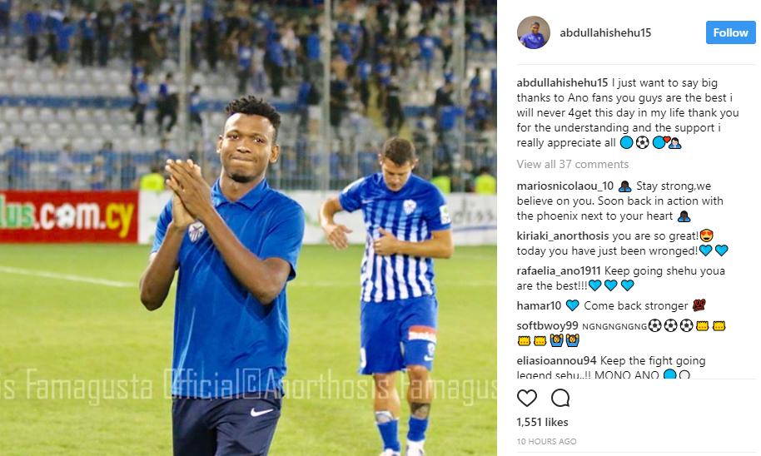The height and width of the screenshot is (456, 761).
Task: Open comment box via speech bubble icon
Action: (560, 399)
